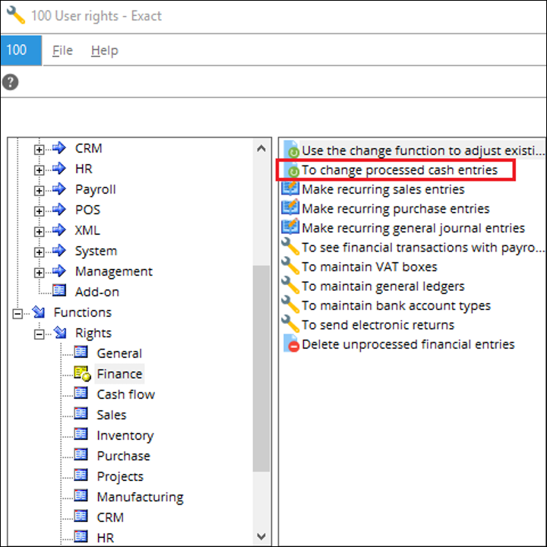The image size is (547, 547).
Task: Click the tree vertical scrollbar thumb
Action: click(x=261, y=368)
